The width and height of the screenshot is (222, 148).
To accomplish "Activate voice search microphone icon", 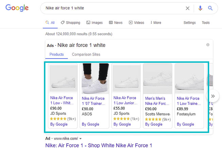I will tap(200, 8).
